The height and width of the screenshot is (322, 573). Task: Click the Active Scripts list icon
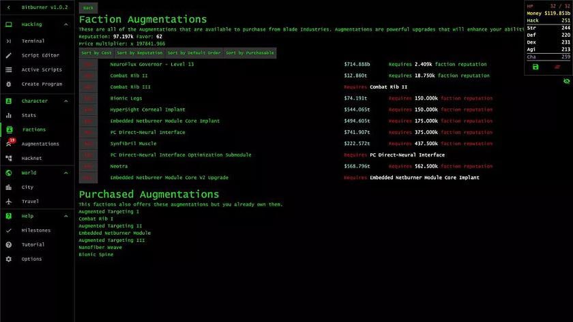pos(9,69)
